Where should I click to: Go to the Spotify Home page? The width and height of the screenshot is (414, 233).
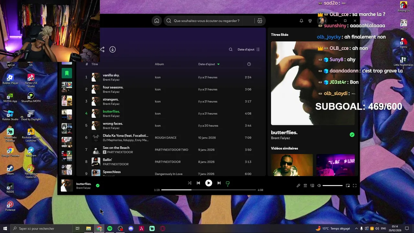click(x=157, y=21)
